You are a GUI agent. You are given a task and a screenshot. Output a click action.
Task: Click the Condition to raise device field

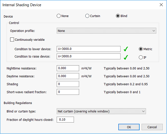point(89,56)
